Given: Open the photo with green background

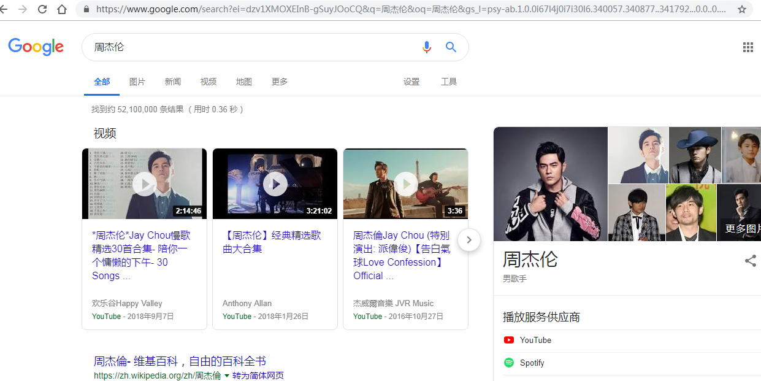Looking at the screenshot, I should point(691,213).
